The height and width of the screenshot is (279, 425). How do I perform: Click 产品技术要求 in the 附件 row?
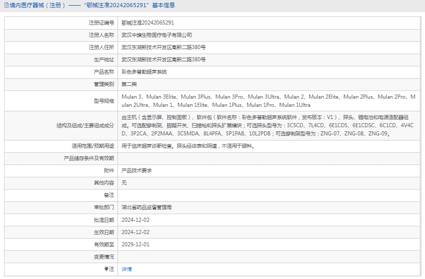click(x=136, y=171)
